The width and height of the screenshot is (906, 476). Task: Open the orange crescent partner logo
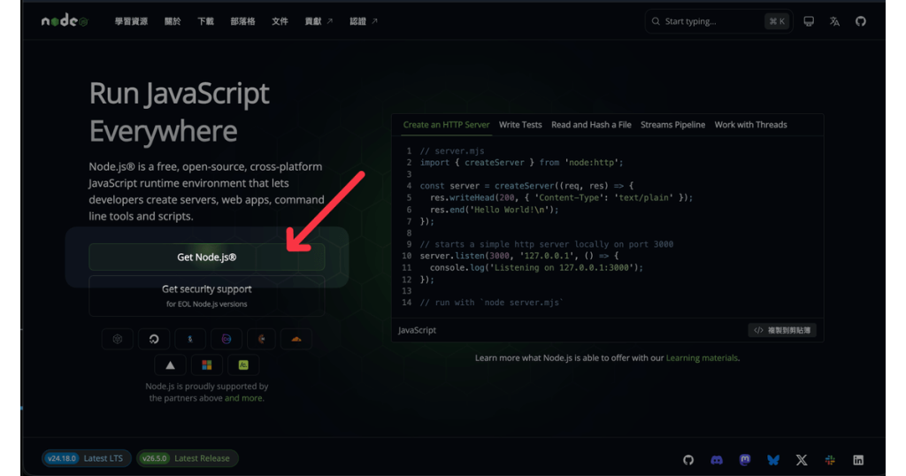(x=262, y=339)
